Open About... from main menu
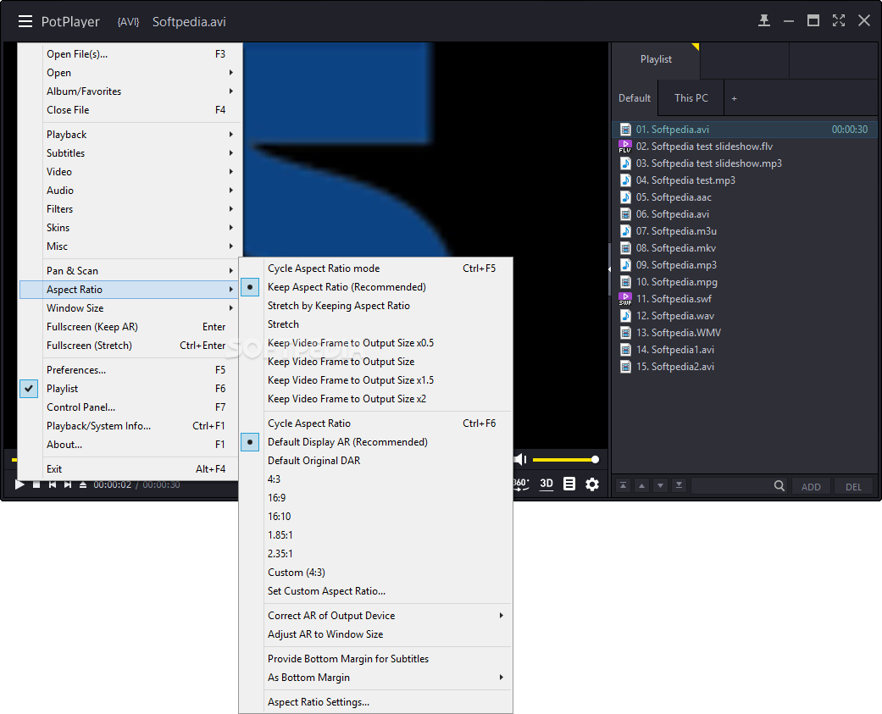This screenshot has width=882, height=714. 130,444
